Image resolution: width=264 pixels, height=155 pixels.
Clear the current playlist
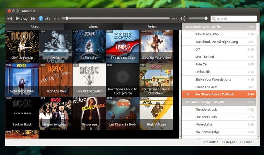pyautogui.click(x=246, y=142)
